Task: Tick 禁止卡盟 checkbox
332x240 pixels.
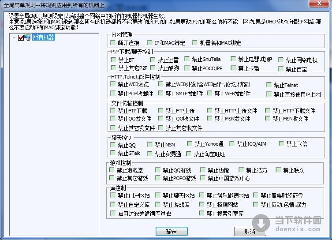Action: tap(233, 68)
